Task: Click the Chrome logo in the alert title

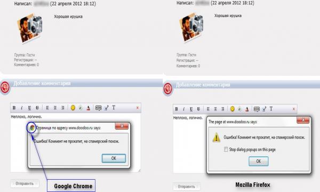Action: point(31,128)
